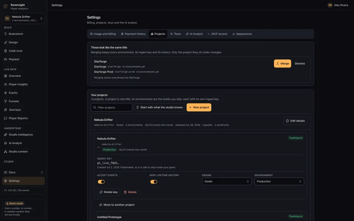Switch to the Usage and billing tab
Image resolution: width=354 pixels, height=221 pixels.
(x=103, y=34)
